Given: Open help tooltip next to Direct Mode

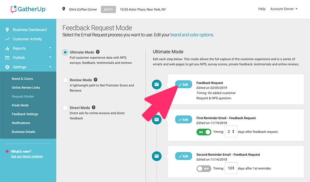Looking at the screenshot, I should point(93,107).
